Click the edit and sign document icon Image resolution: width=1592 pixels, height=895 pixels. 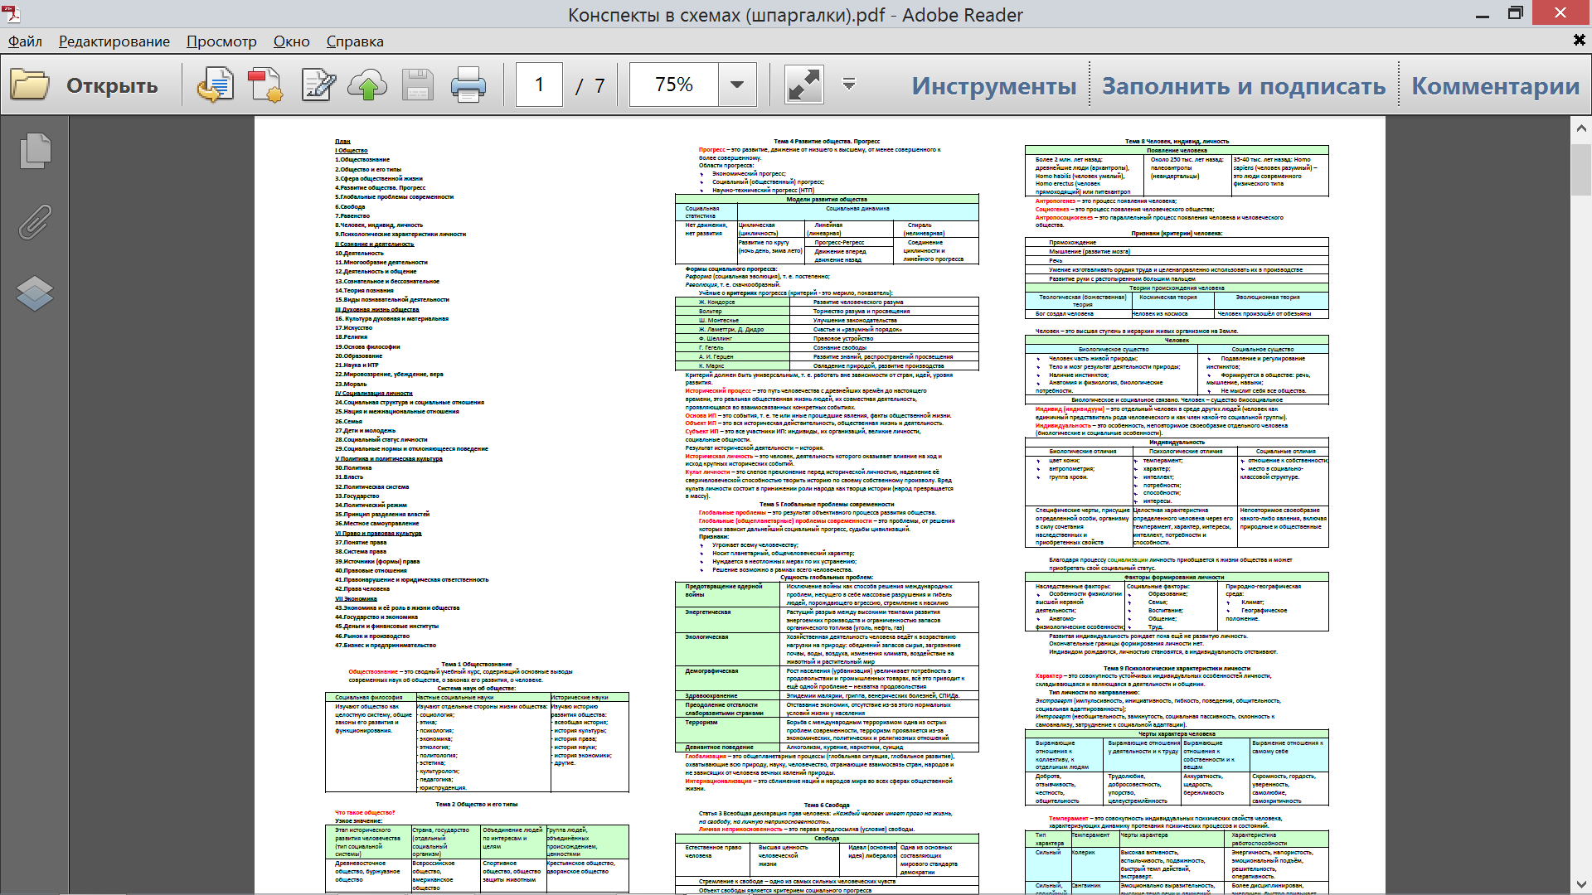318,85
